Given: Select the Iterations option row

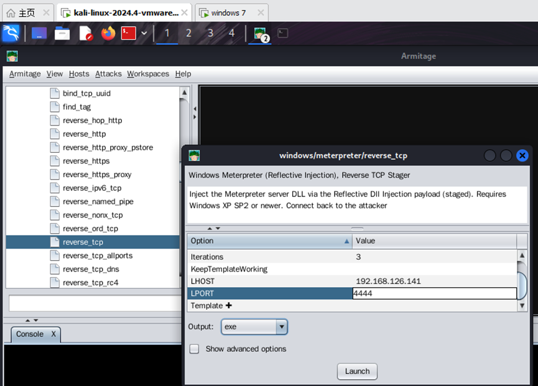Looking at the screenshot, I should coord(351,257).
